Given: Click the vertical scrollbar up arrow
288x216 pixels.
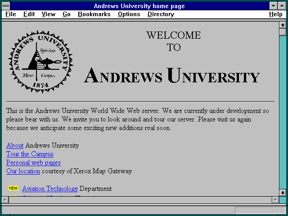Looking at the screenshot, I should 283,25.
